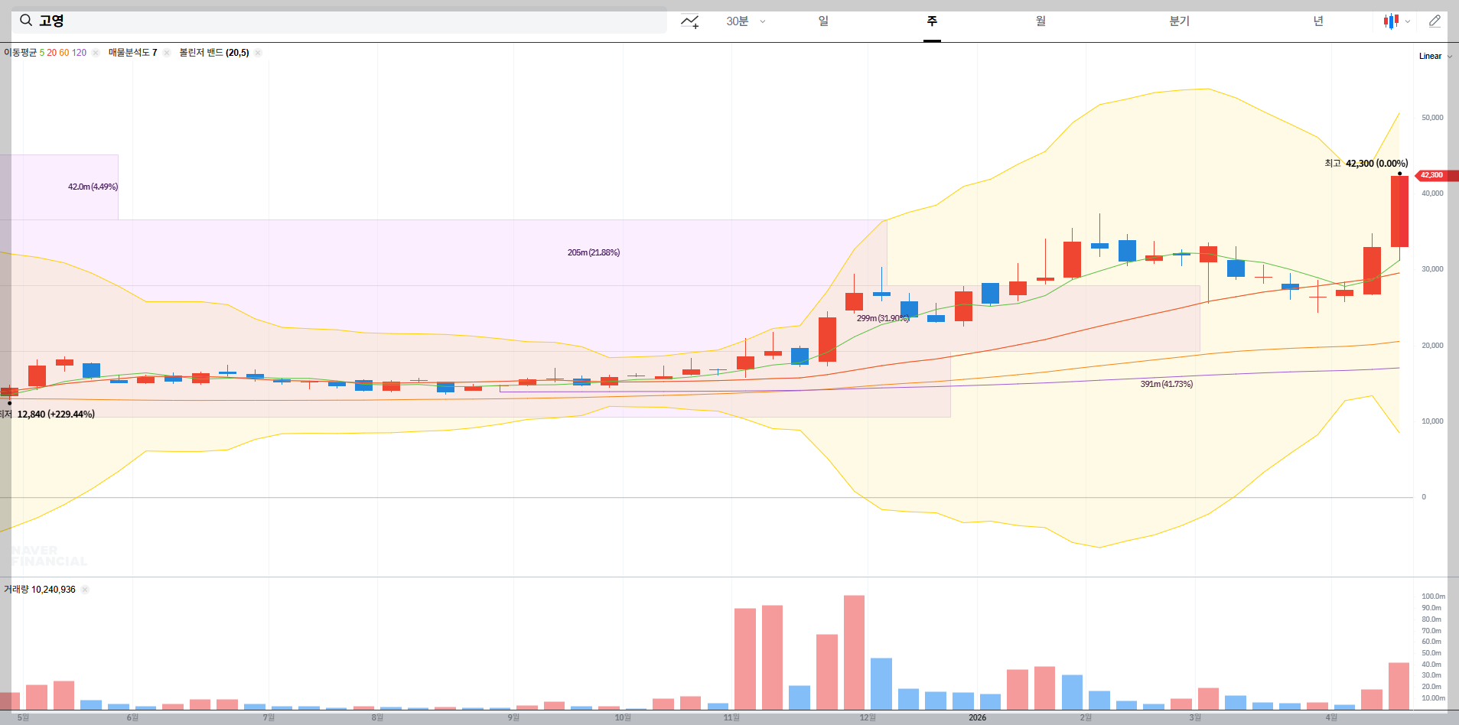
Task: Select the trend line drawing icon
Action: click(x=689, y=21)
